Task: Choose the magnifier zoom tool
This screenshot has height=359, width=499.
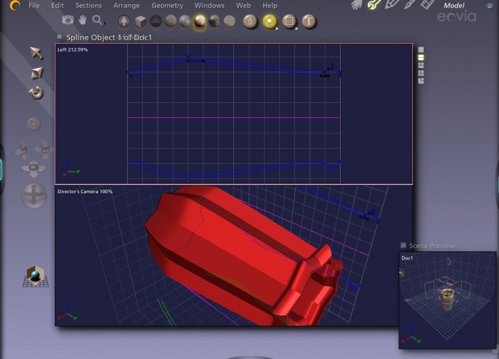Action: pyautogui.click(x=97, y=21)
